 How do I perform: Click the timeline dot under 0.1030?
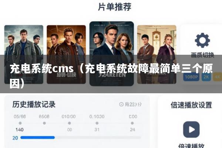pyautogui.click(x=97, y=123)
